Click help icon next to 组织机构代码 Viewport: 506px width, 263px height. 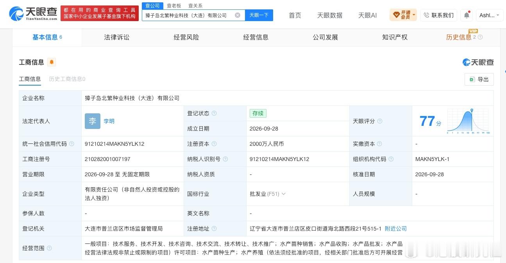pyautogui.click(x=391, y=159)
